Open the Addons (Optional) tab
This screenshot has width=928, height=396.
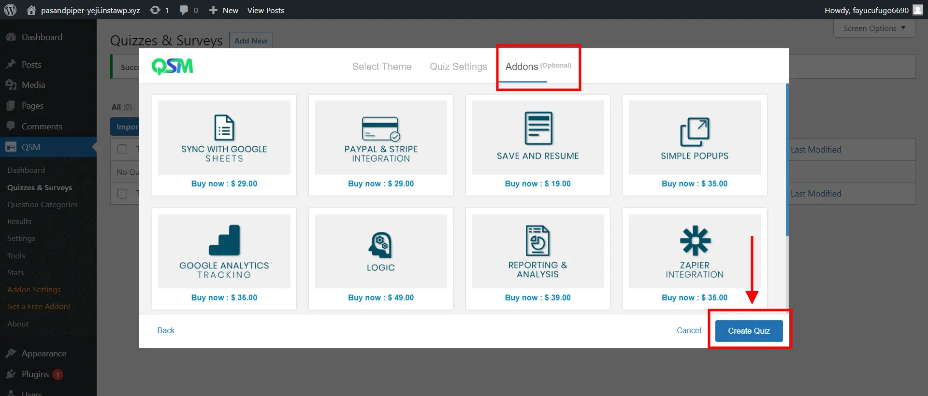[538, 67]
